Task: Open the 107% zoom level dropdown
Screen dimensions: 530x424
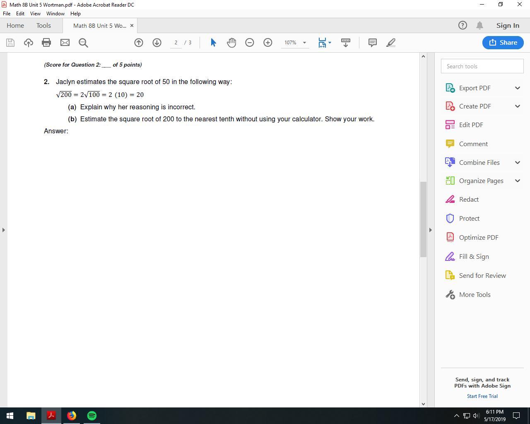Action: tap(304, 43)
